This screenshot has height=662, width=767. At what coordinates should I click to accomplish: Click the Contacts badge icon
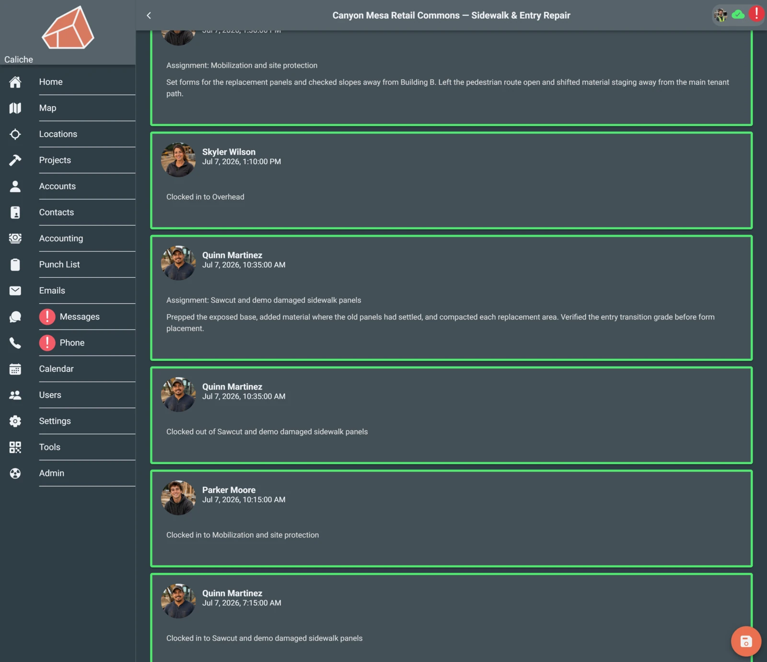coord(15,212)
